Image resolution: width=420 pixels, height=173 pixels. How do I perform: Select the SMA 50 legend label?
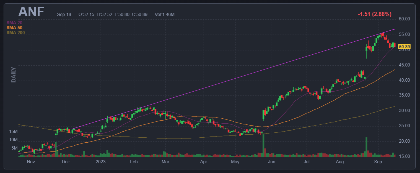point(14,28)
